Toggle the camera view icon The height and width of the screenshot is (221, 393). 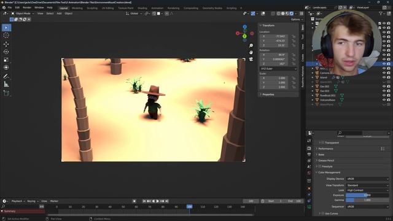pyautogui.click(x=251, y=59)
